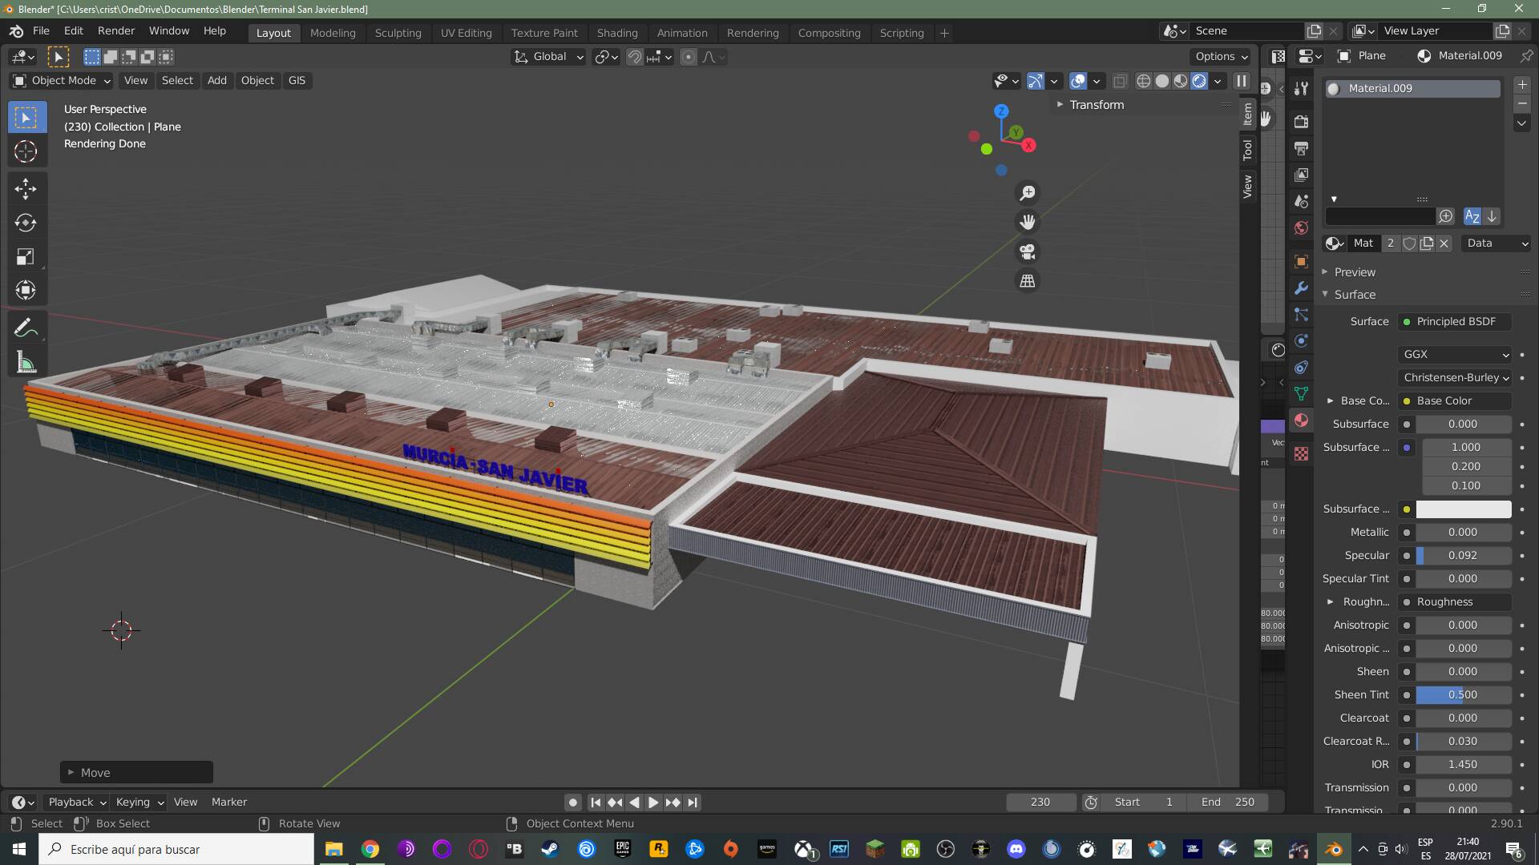Open the World properties tab
The width and height of the screenshot is (1539, 865).
click(1301, 228)
